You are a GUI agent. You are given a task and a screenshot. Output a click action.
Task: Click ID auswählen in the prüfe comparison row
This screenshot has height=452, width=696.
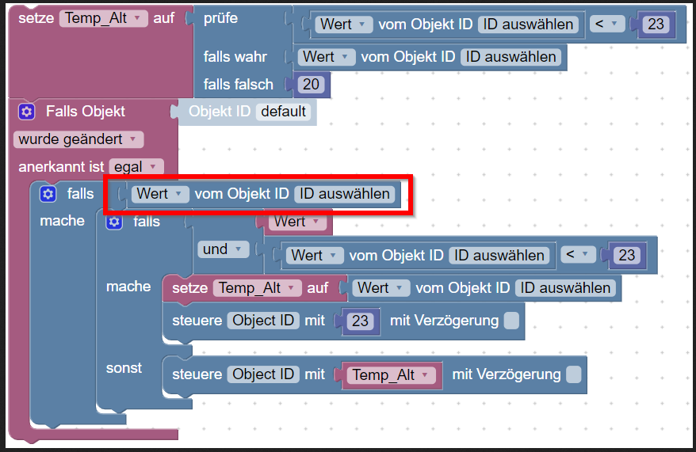(528, 24)
